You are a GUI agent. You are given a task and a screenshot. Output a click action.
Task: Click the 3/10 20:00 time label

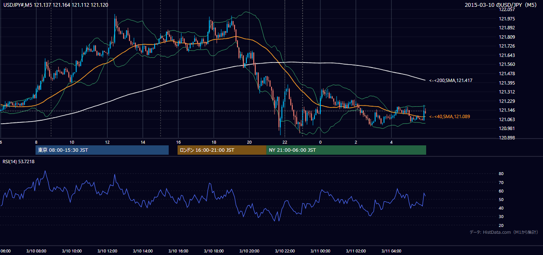(249, 251)
